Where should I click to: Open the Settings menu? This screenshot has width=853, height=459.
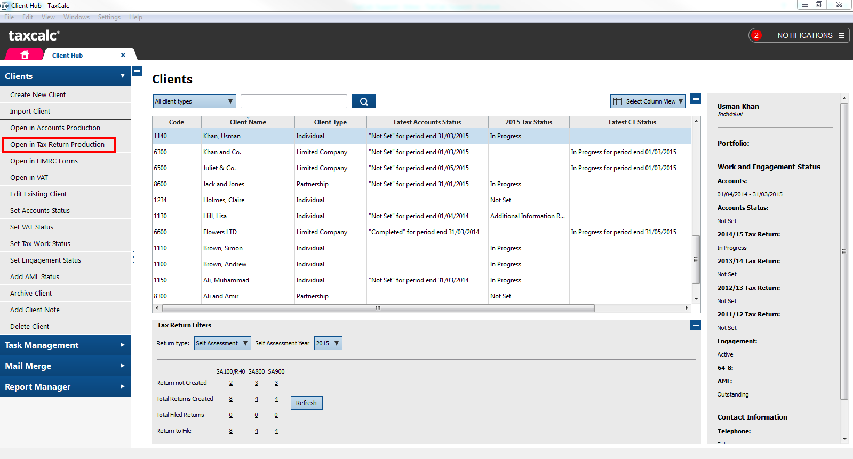tap(109, 17)
